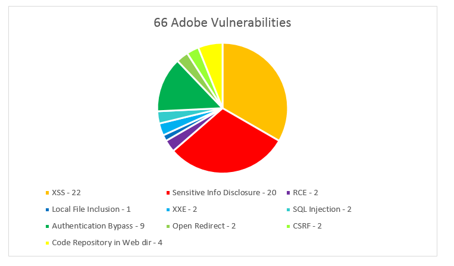Click the dark blue Local File Inclusion marker
This screenshot has width=454, height=266.
pos(48,209)
